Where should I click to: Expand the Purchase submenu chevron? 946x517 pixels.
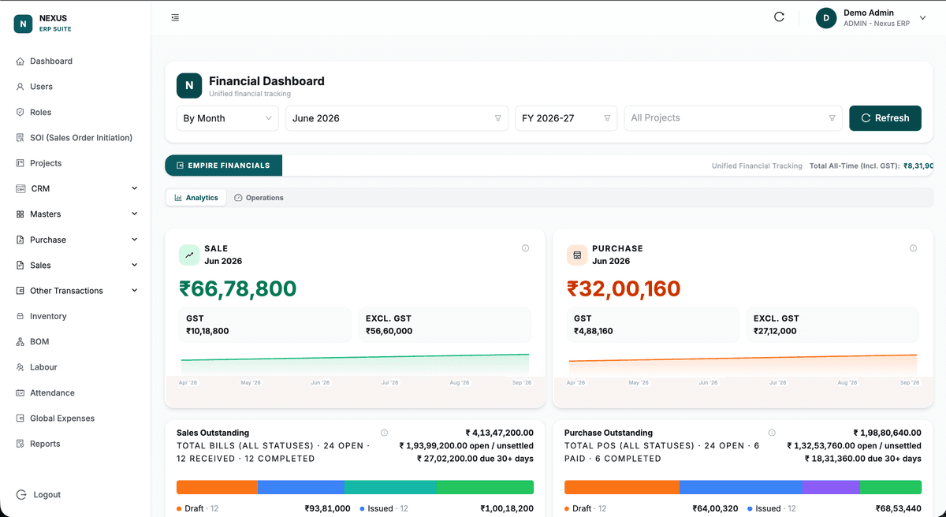(134, 240)
